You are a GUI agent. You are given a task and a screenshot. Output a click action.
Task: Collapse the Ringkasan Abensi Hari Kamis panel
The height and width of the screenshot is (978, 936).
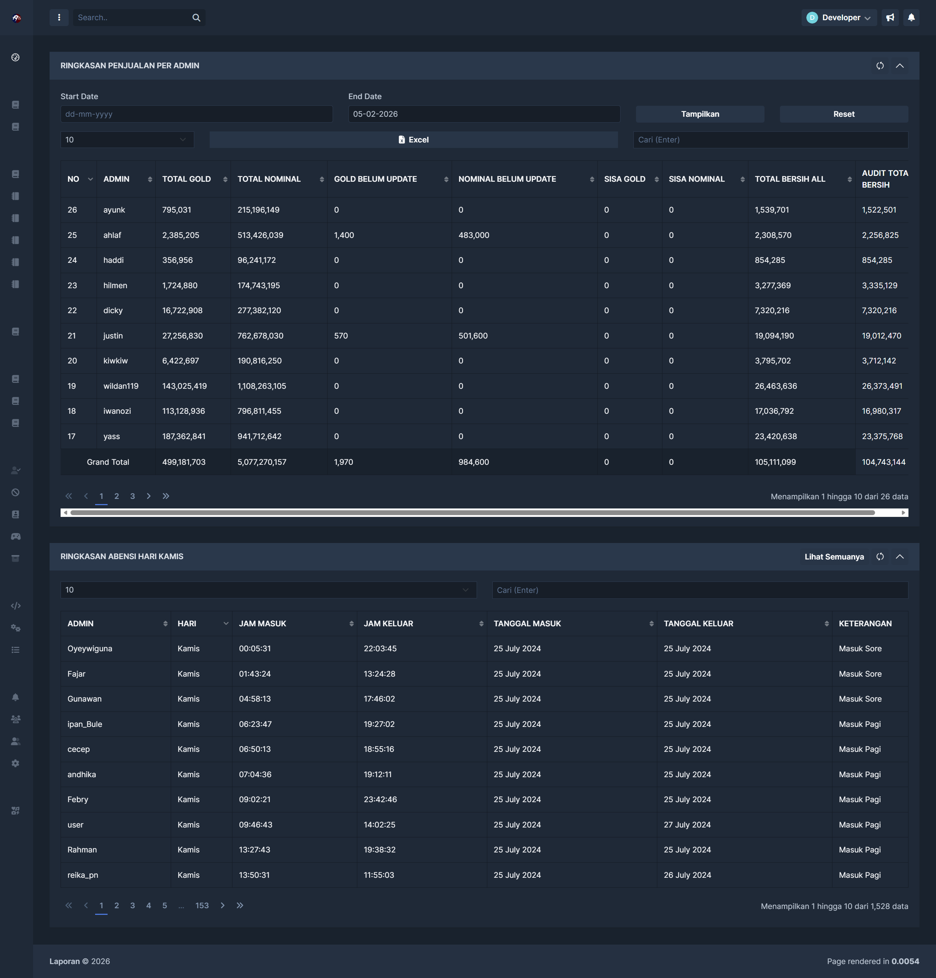(900, 557)
